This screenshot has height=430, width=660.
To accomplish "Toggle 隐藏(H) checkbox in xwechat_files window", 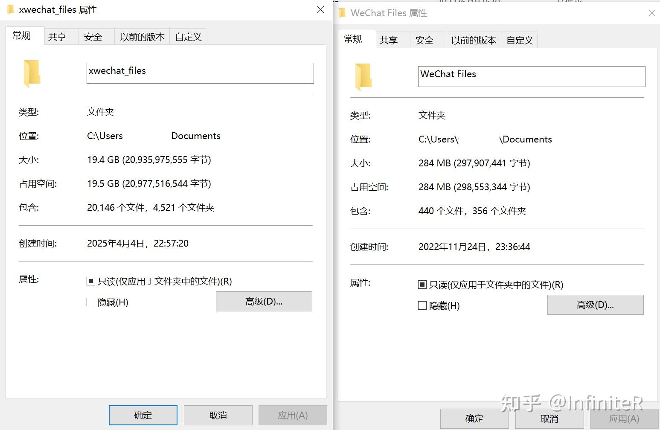I will [x=90, y=302].
